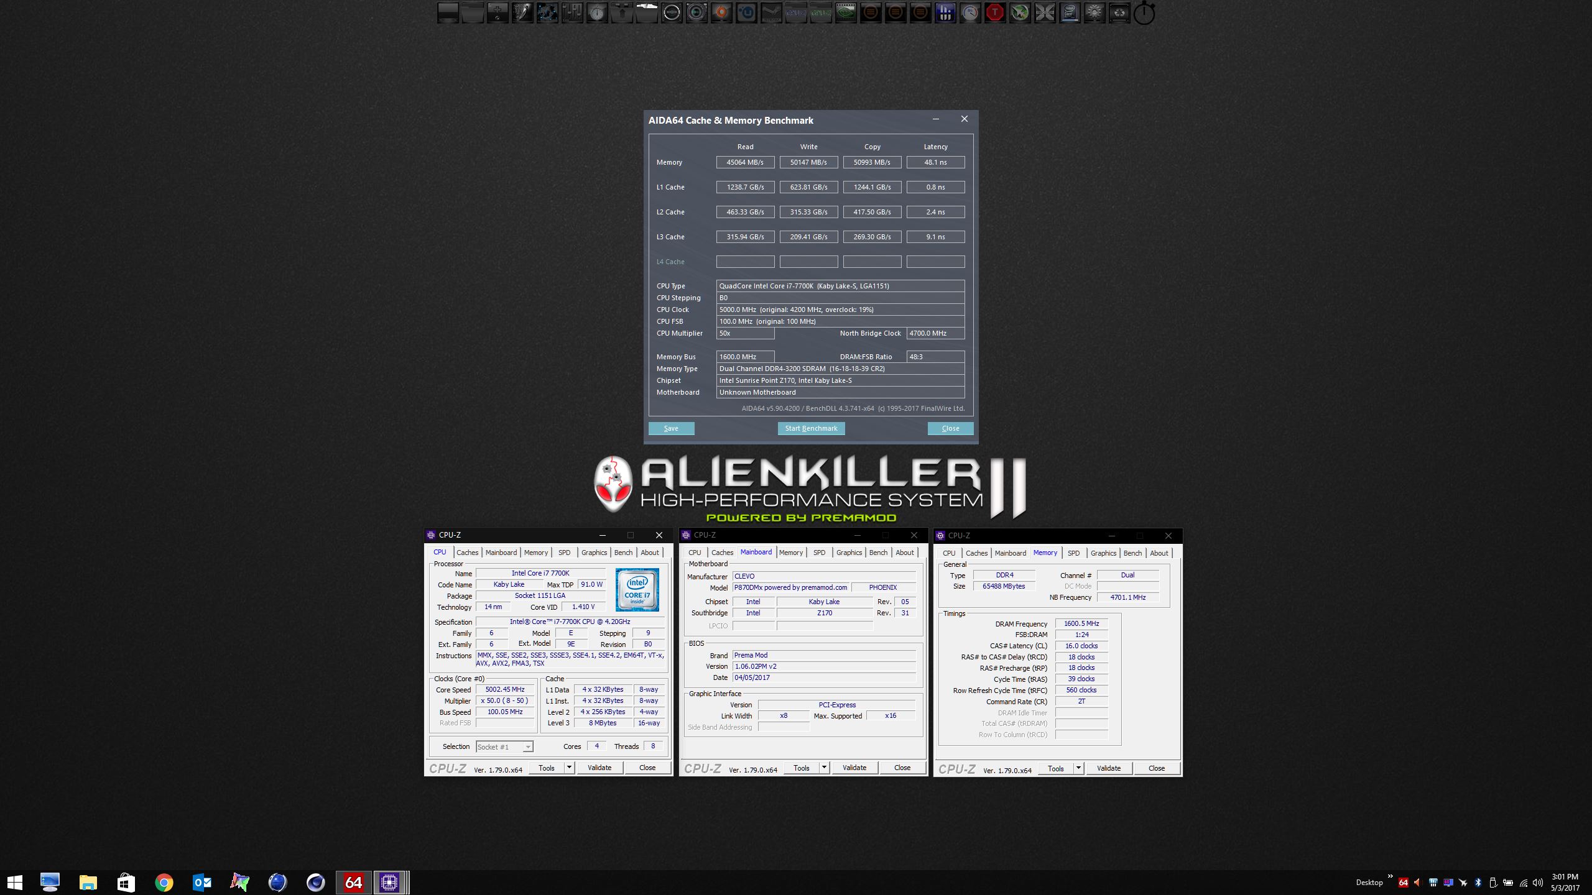Click the airplane mode tray icon
Viewport: 1592px width, 895px height.
tap(1463, 883)
